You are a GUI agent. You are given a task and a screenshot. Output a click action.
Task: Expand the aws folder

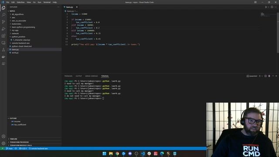[x=14, y=17]
